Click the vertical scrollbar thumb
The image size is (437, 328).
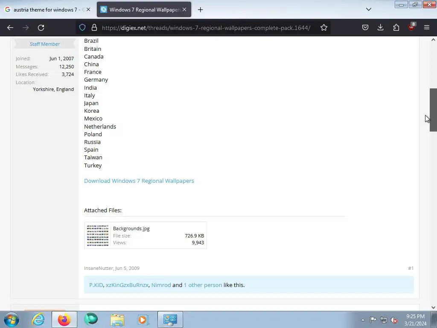click(x=433, y=110)
